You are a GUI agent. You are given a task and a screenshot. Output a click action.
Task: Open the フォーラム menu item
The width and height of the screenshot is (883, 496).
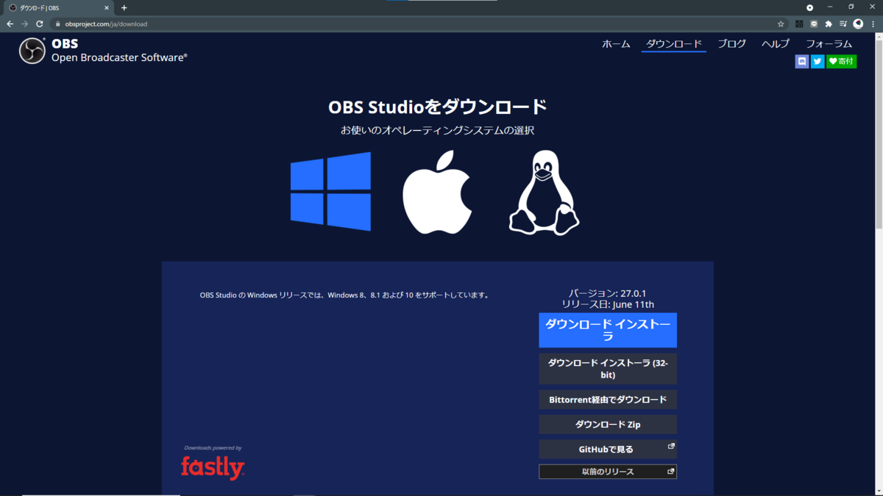pos(829,44)
